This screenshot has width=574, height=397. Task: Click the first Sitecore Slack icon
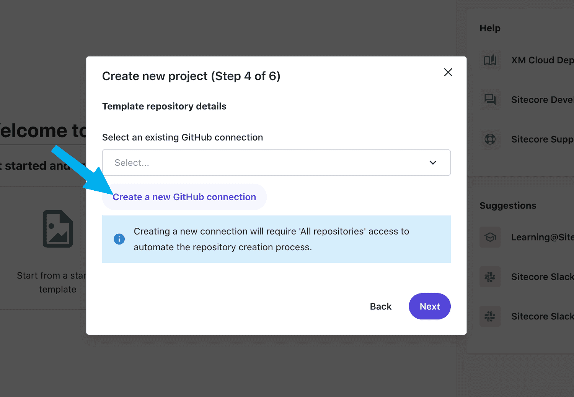coord(490,277)
